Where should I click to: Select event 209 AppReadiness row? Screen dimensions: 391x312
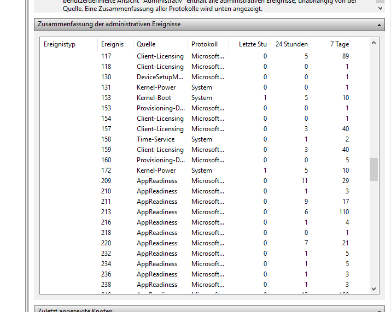click(x=196, y=181)
